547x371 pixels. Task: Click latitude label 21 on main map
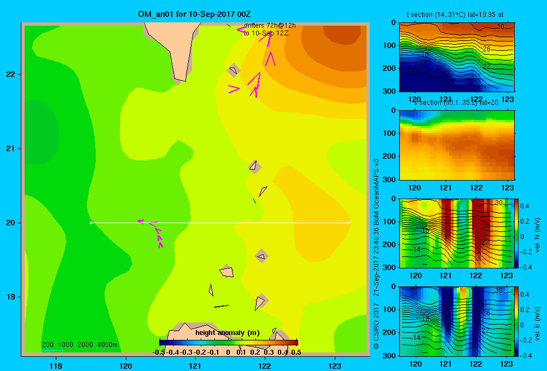pos(11,148)
